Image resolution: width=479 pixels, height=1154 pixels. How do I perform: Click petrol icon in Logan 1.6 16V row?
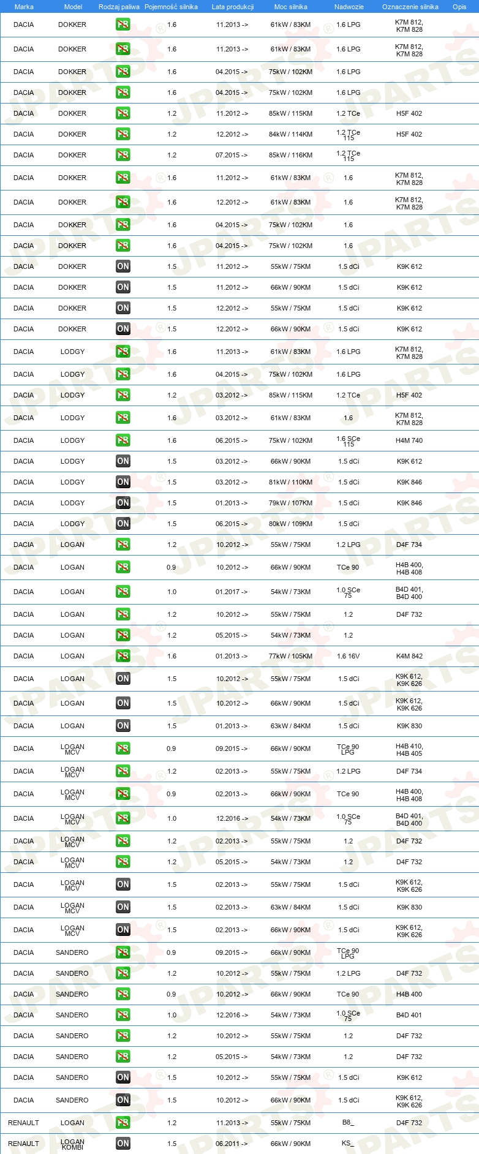pyautogui.click(x=123, y=656)
